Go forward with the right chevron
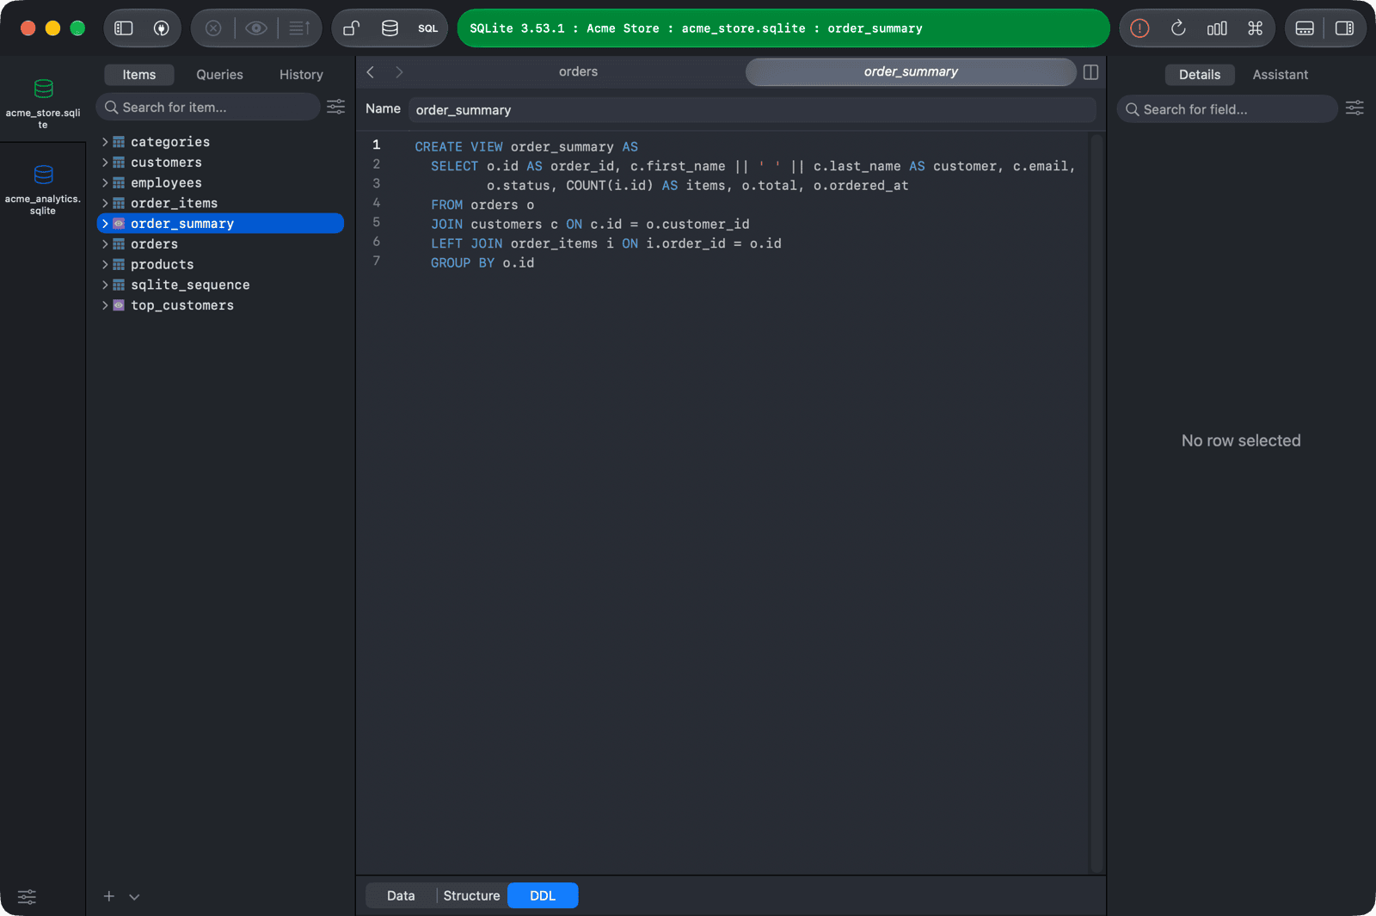The image size is (1376, 916). point(399,72)
